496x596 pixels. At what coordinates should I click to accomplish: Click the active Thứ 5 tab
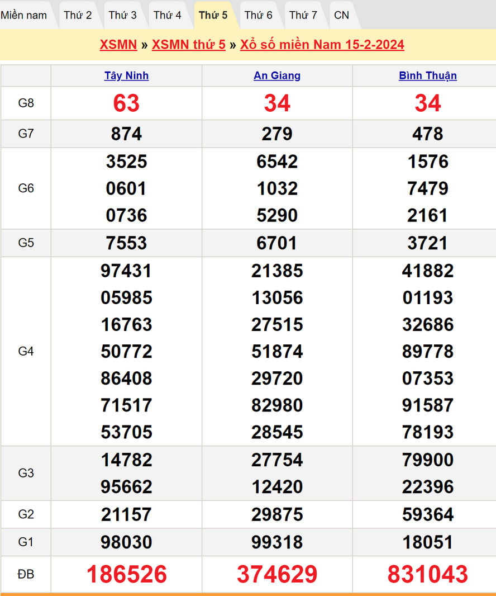pyautogui.click(x=213, y=15)
